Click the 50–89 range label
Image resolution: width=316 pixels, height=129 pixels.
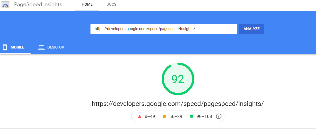(176, 117)
